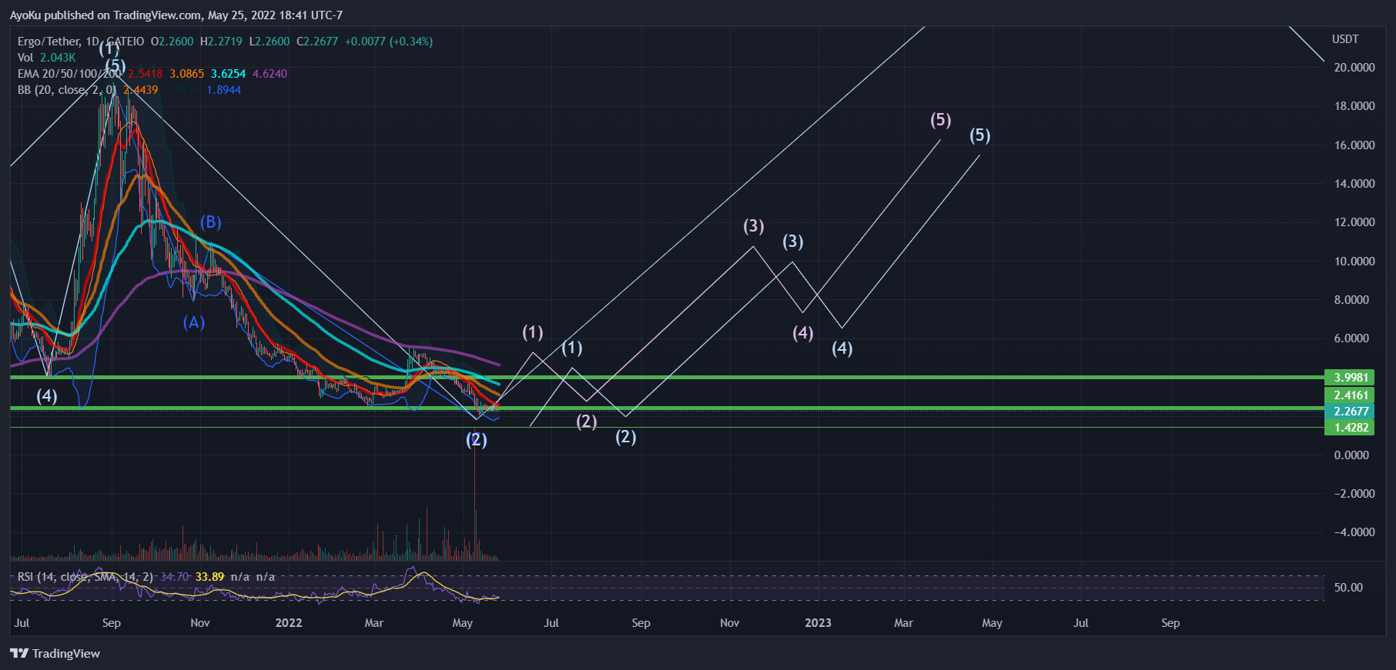Click the orange EMA value 3.0865
1396x670 pixels.
187,74
